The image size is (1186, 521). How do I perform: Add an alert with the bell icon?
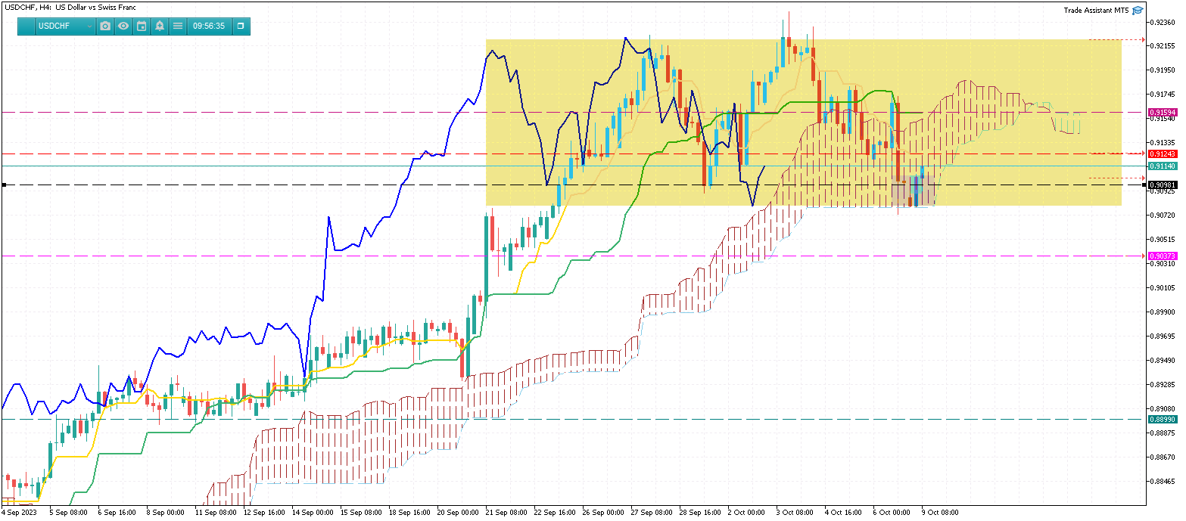(160, 26)
